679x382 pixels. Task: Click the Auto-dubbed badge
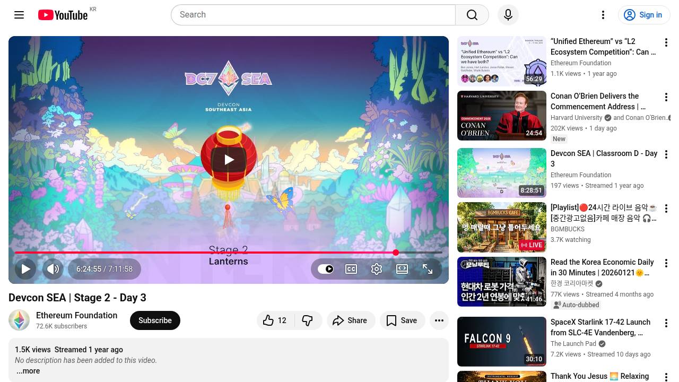(576, 305)
